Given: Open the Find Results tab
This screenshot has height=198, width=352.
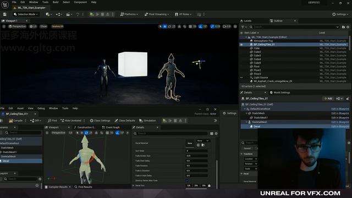Looking at the screenshot, I should click(x=83, y=187).
